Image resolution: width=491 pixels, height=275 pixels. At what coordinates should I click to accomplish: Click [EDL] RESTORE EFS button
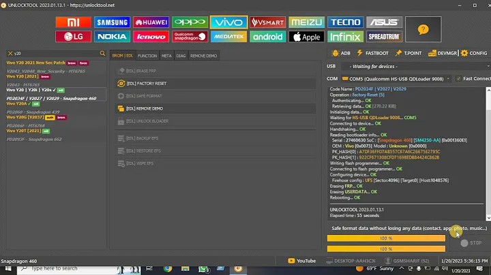pos(215,150)
